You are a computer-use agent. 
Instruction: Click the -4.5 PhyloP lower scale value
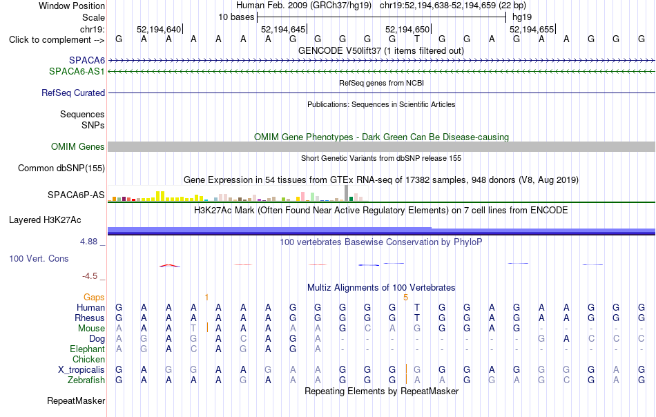coord(90,276)
